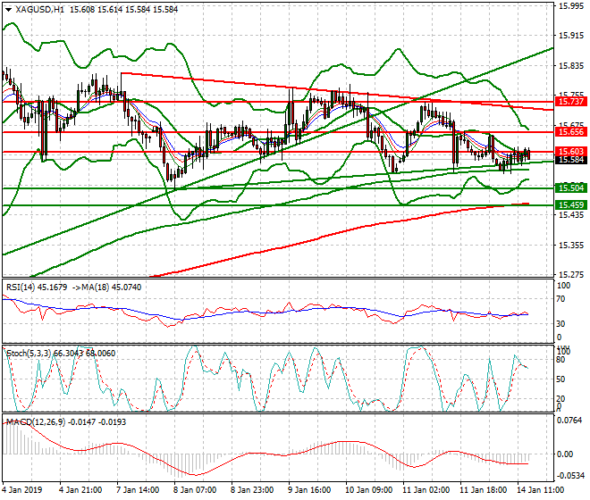Viewport: 590px width, 500px height.
Task: Click the 15.355 price scale value
Action: click(571, 246)
